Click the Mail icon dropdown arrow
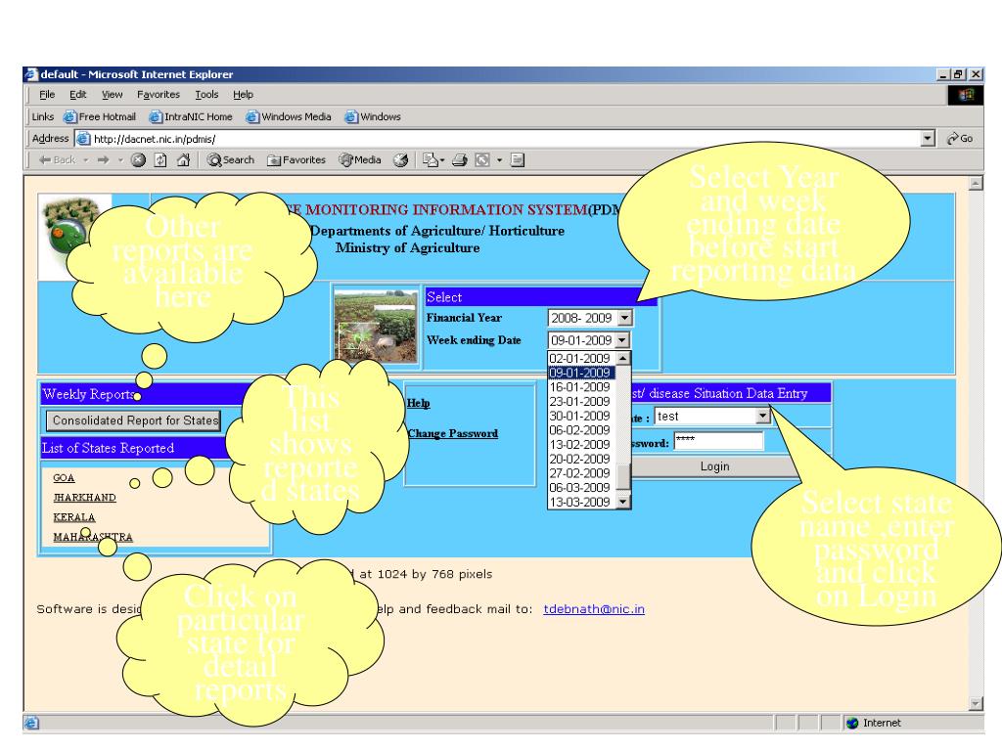Image resolution: width=1002 pixels, height=751 pixels. (x=440, y=160)
